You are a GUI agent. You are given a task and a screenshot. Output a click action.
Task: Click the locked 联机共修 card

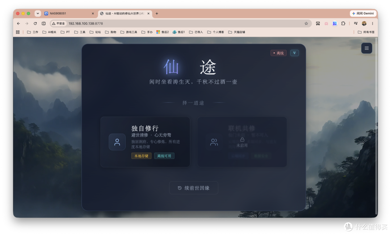242,142
